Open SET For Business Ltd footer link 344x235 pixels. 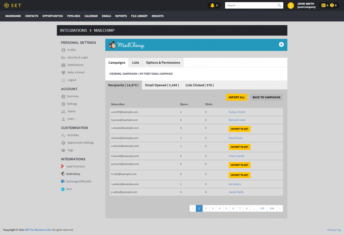coord(38,230)
